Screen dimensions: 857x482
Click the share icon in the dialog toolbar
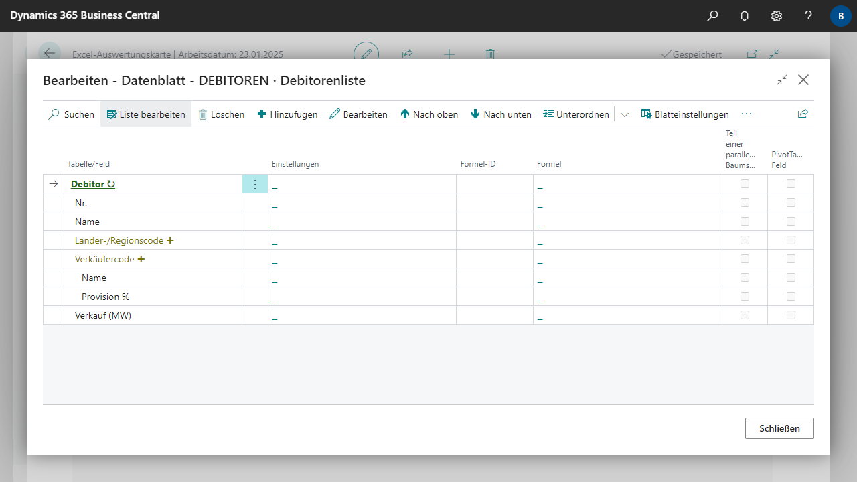click(x=803, y=114)
